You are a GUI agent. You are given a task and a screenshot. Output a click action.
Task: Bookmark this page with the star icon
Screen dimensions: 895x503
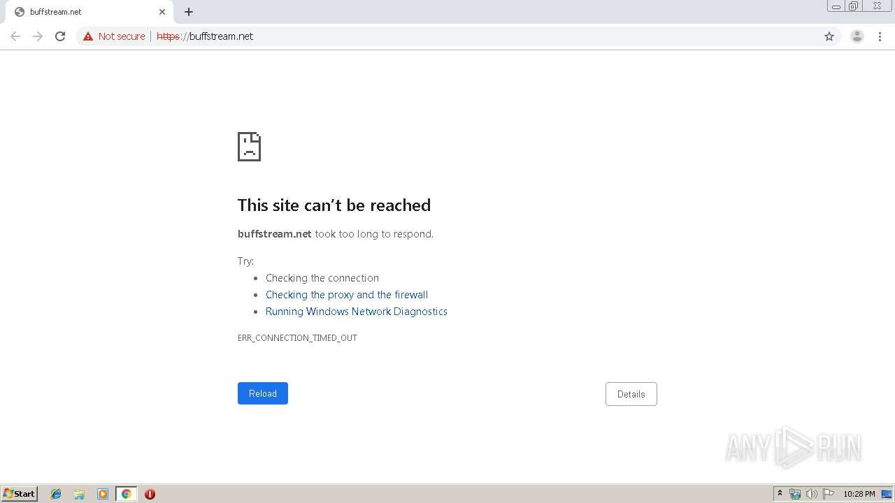(x=829, y=36)
